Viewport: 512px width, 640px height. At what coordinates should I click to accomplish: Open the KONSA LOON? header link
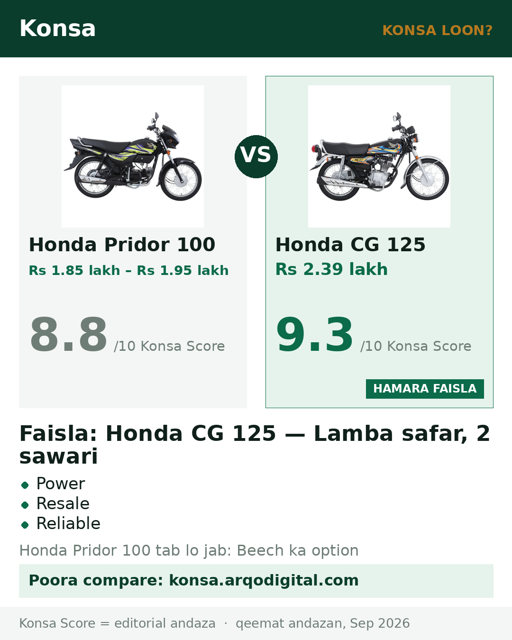coord(437,30)
